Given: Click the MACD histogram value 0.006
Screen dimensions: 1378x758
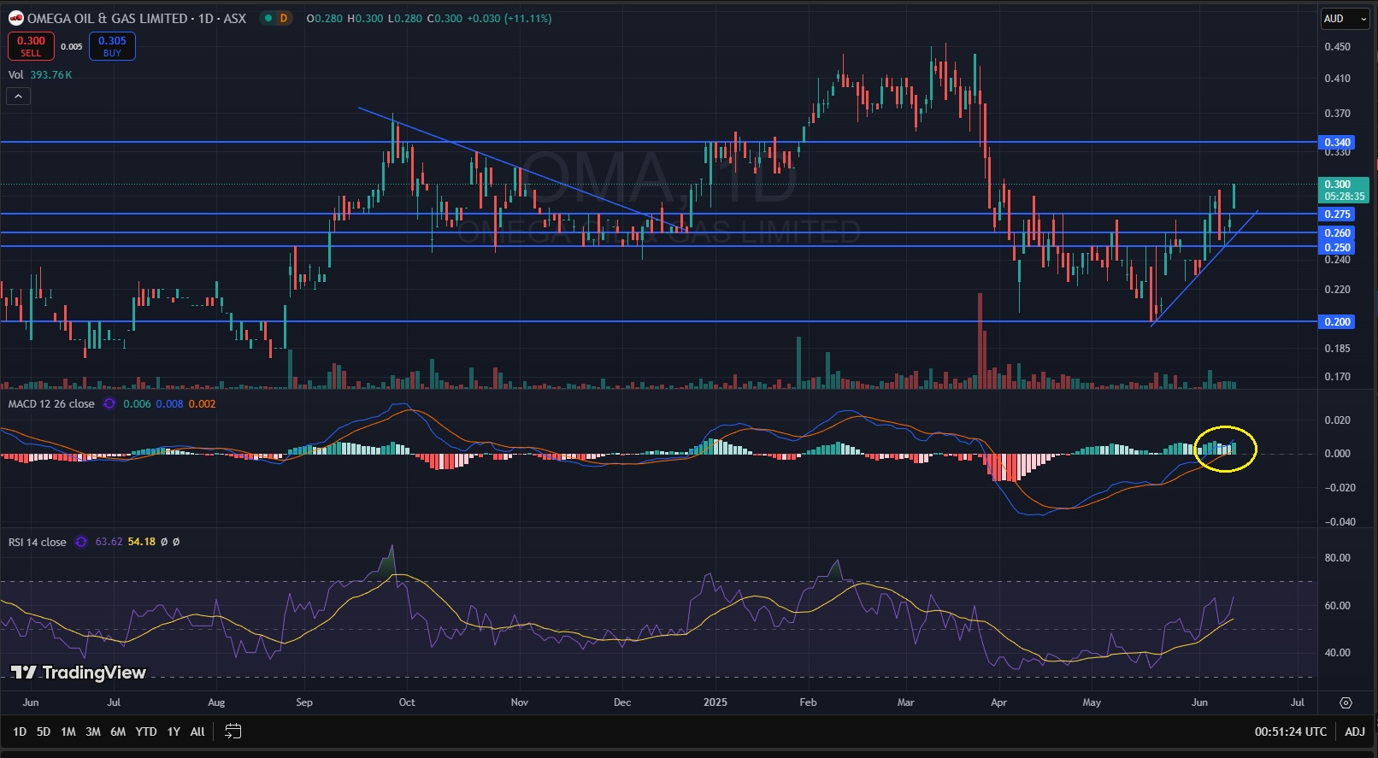Looking at the screenshot, I should pos(137,404).
